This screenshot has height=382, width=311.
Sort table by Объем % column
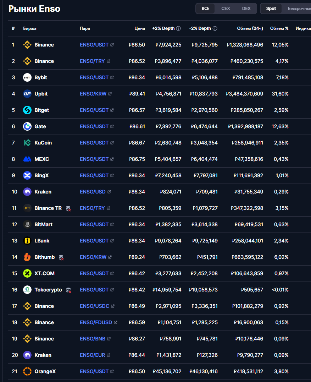click(279, 28)
